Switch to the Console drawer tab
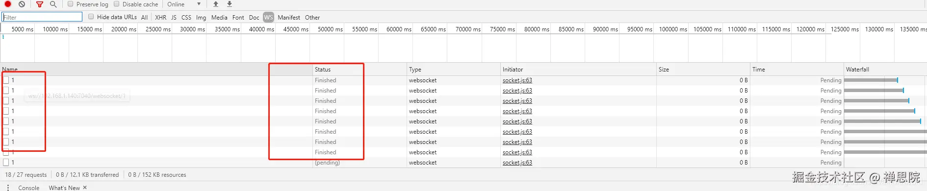Screen dimensions: 927x191 tap(29, 188)
